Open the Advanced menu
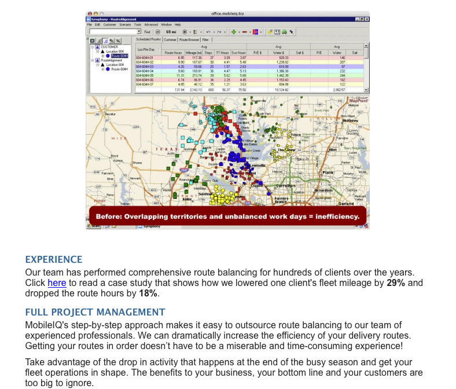 (151, 24)
